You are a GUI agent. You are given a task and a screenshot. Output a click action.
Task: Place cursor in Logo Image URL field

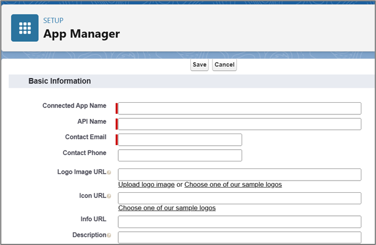pyautogui.click(x=239, y=174)
